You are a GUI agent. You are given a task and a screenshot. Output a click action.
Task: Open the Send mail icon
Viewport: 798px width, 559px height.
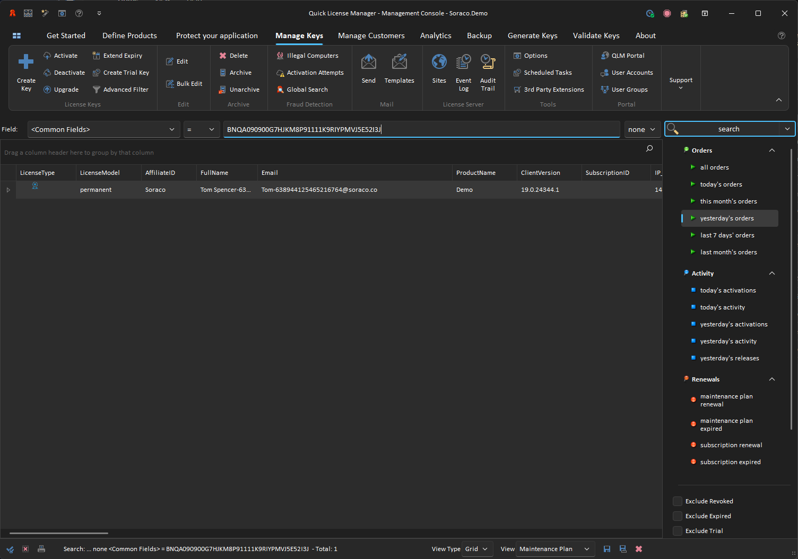[368, 63]
